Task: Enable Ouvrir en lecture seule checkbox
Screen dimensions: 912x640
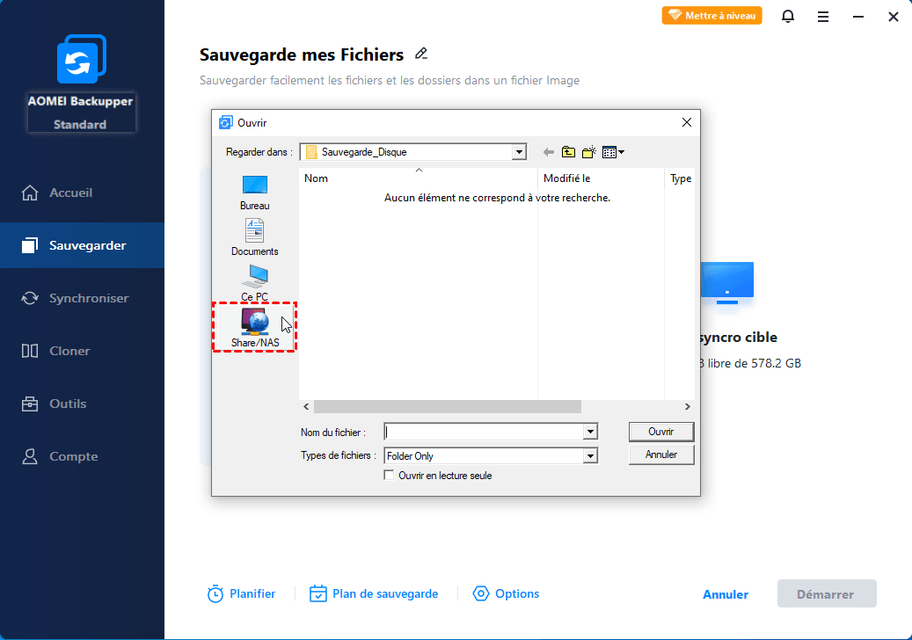Action: pos(389,476)
